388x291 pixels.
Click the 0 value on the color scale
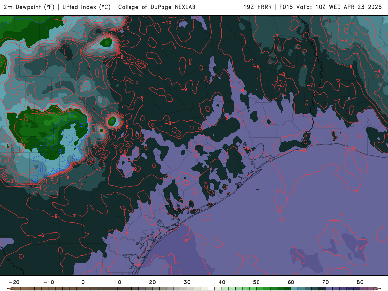point(83,282)
